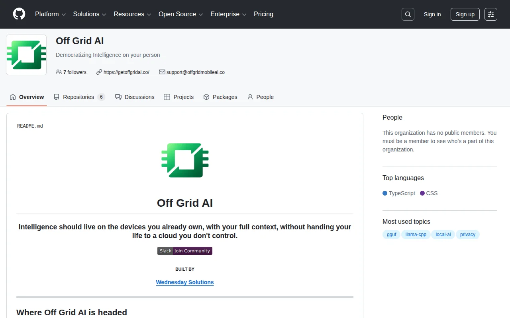Click the CSS language link

429,193
